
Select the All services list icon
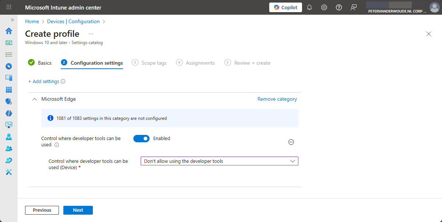click(x=8, y=54)
